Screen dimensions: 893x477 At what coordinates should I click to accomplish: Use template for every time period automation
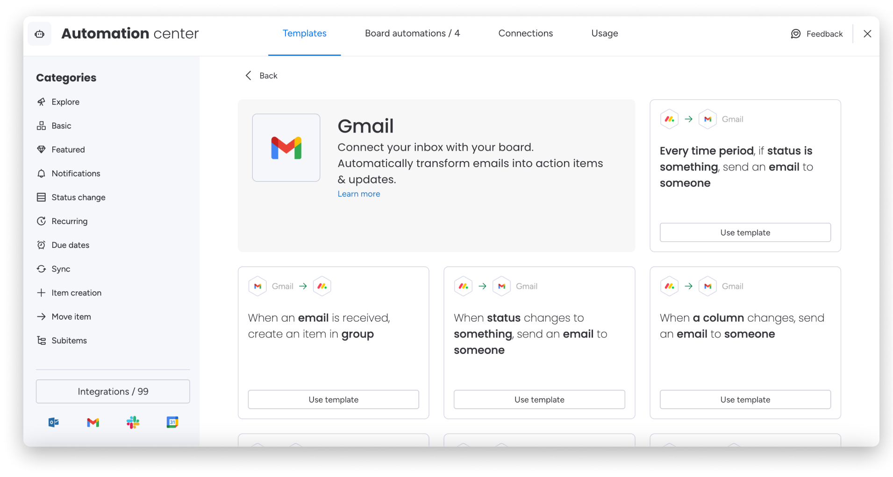pyautogui.click(x=745, y=232)
